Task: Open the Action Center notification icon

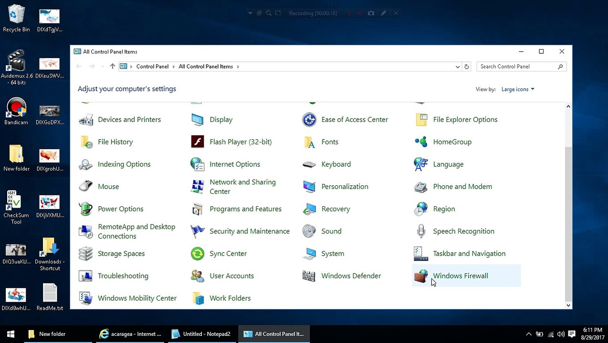Action: [x=572, y=334]
